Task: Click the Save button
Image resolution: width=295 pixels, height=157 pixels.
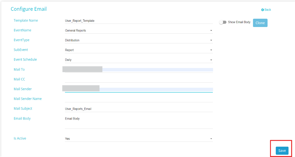Action: point(282,151)
